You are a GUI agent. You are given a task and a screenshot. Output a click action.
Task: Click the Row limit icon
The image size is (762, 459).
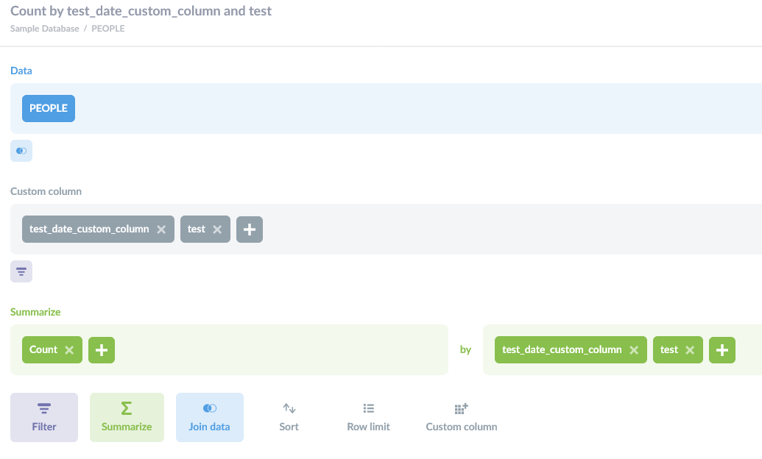coord(368,408)
